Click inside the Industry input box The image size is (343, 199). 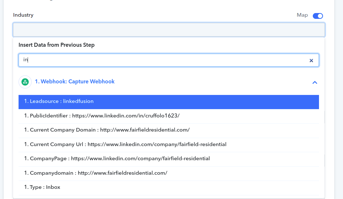tap(169, 30)
